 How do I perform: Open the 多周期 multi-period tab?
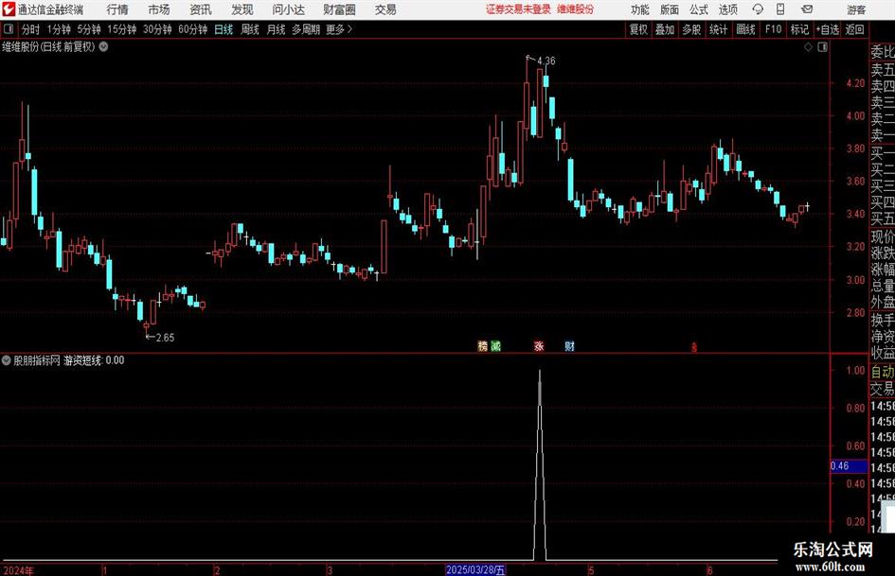(306, 29)
